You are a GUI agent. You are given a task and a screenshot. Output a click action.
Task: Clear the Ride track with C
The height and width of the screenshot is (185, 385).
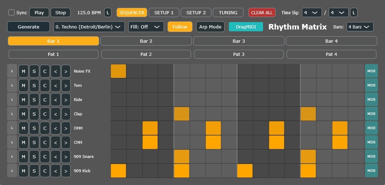pyautogui.click(x=45, y=100)
